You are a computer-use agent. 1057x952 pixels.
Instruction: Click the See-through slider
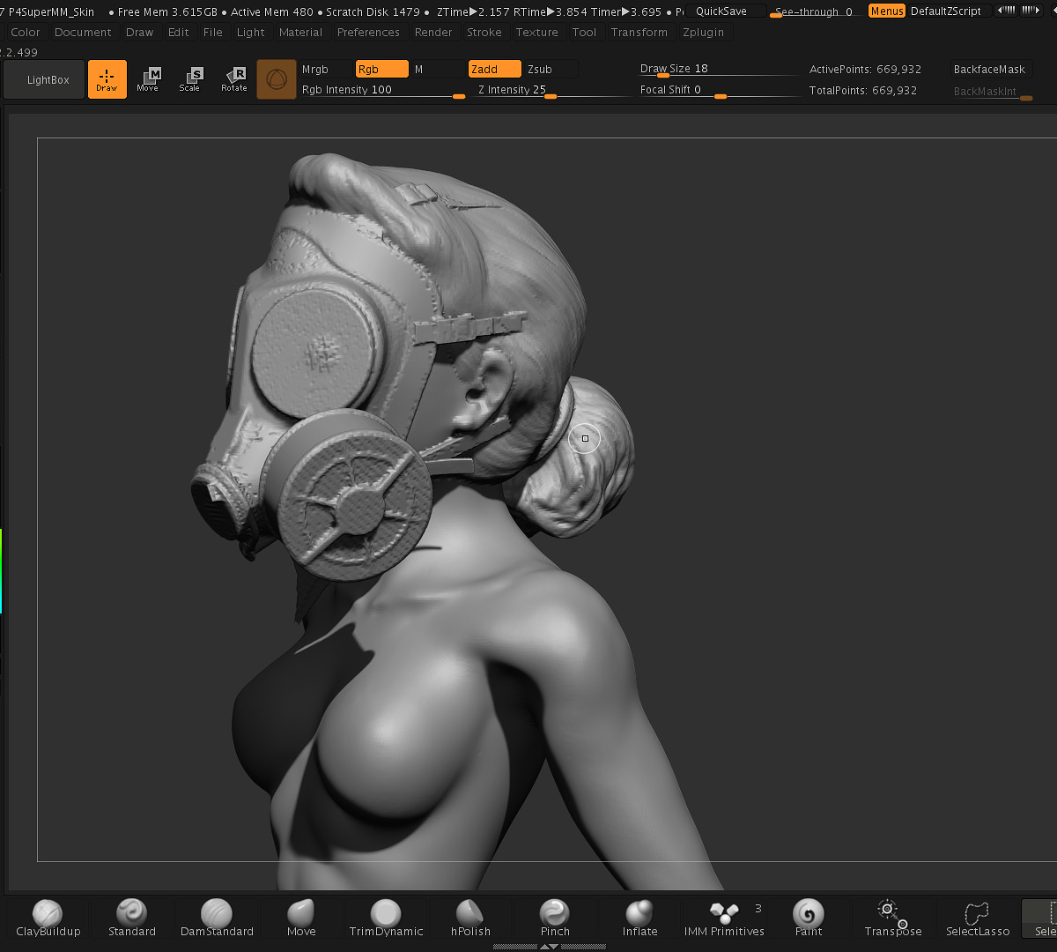pos(814,11)
